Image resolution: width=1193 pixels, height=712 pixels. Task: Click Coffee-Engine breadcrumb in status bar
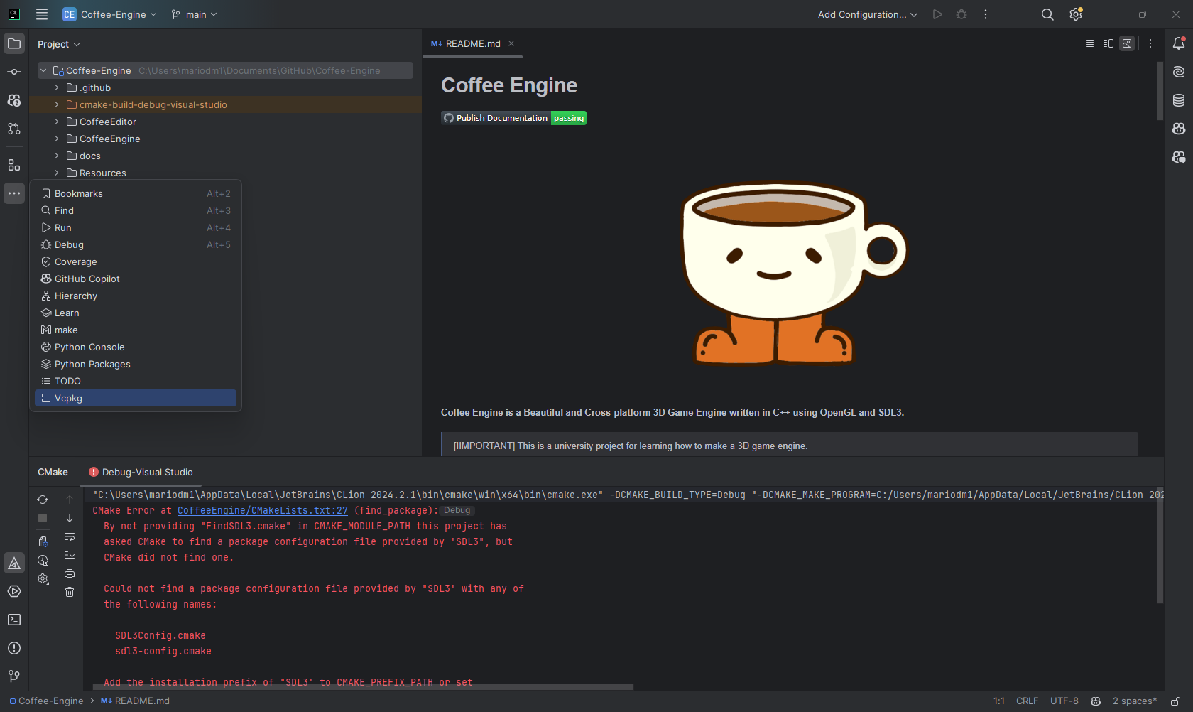[x=46, y=701]
